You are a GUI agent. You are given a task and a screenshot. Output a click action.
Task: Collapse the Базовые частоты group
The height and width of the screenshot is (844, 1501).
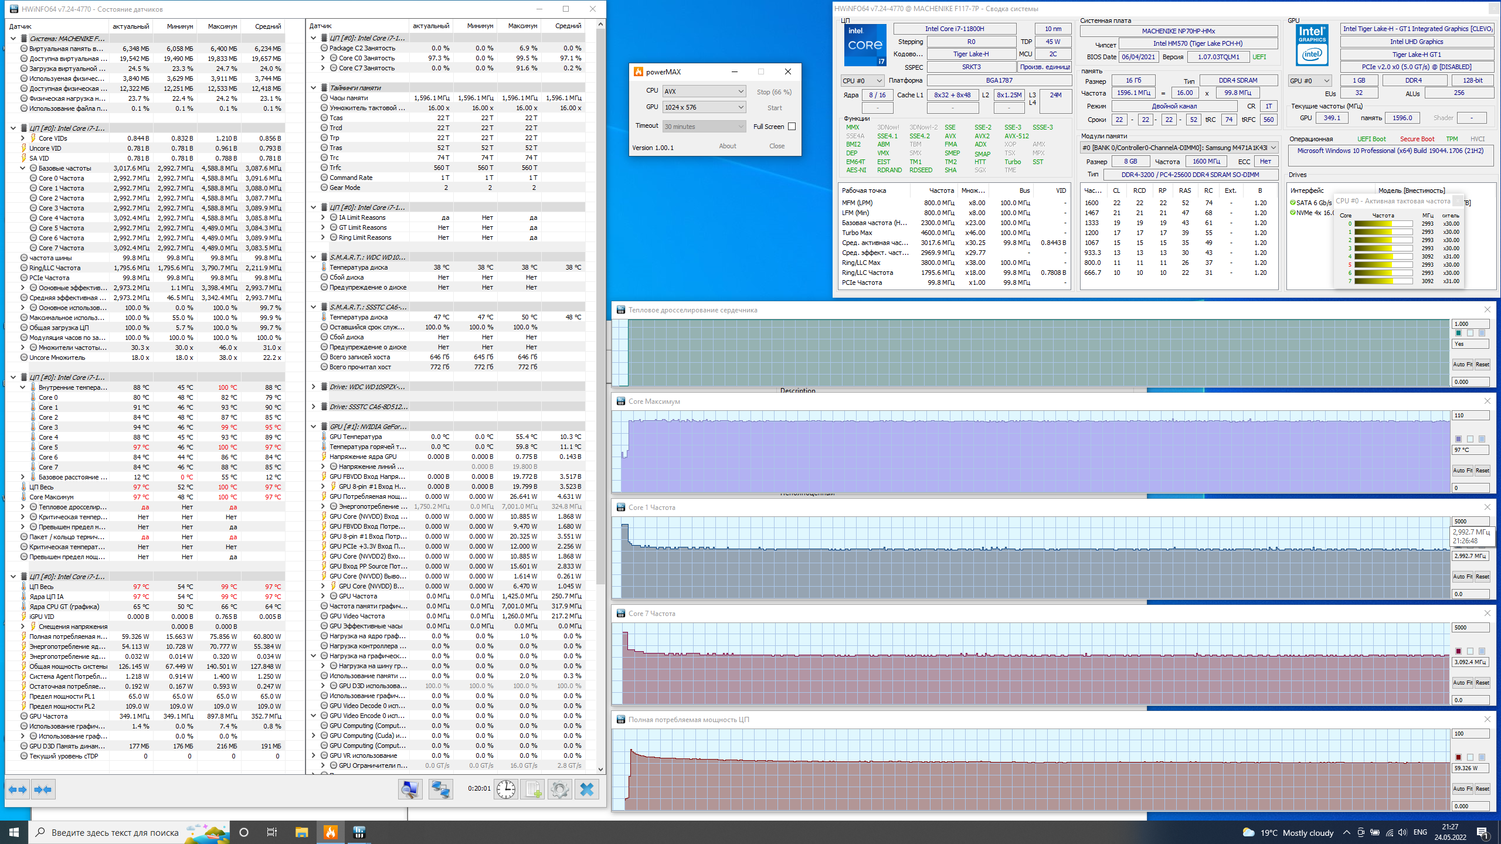pyautogui.click(x=23, y=168)
